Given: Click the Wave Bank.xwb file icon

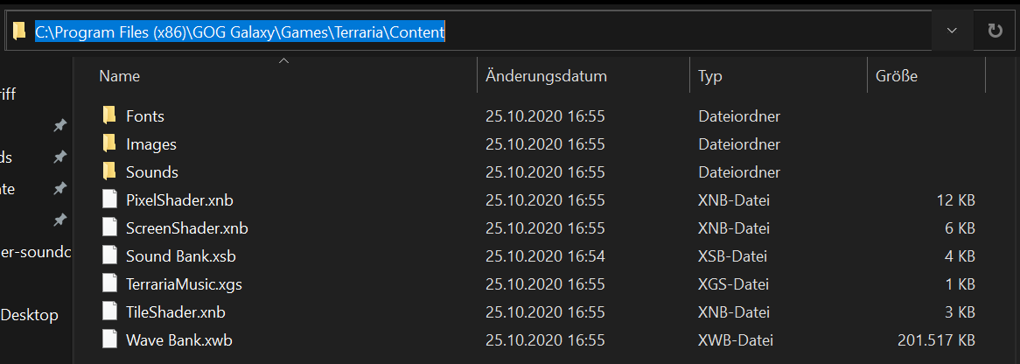Looking at the screenshot, I should click(109, 339).
